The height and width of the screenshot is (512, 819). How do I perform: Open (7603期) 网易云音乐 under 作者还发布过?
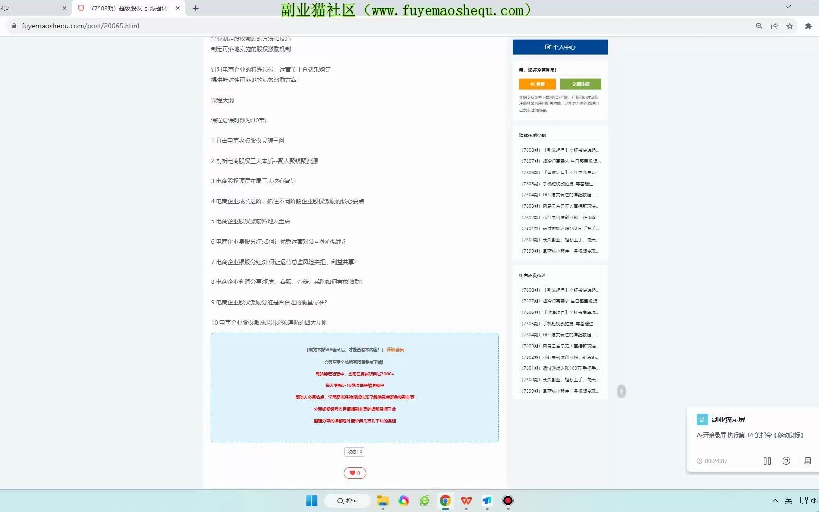pos(560,346)
